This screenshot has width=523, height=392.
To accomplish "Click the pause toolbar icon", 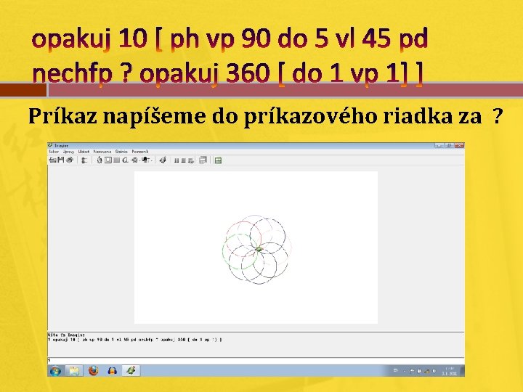I will [177, 160].
